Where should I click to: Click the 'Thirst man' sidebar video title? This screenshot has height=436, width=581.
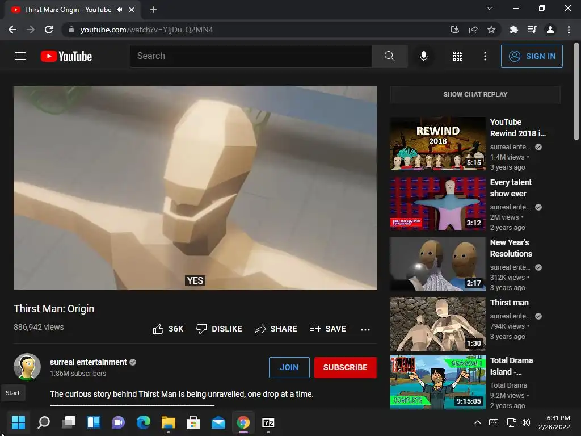click(x=509, y=303)
